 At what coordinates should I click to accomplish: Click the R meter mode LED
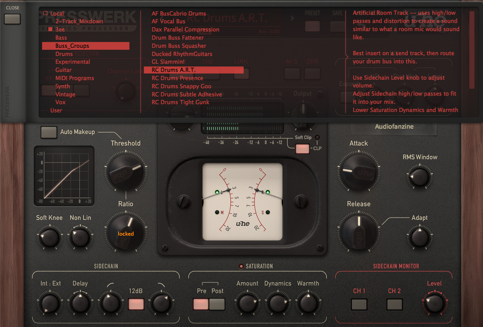[268, 192]
